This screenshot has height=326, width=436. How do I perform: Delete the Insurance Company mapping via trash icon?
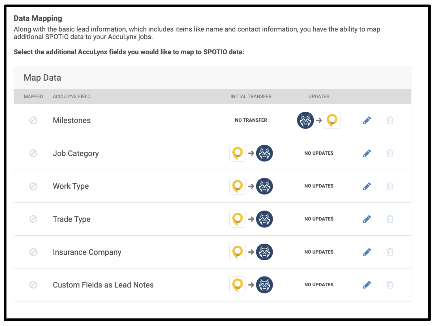click(x=390, y=252)
